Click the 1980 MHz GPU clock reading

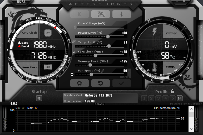click(45, 45)
